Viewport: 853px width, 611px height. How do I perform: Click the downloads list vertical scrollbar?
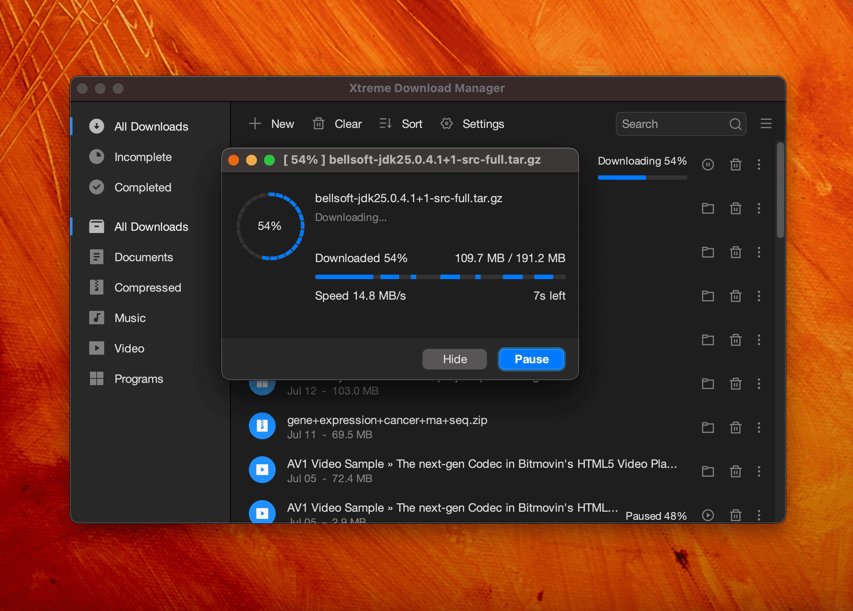coord(780,190)
